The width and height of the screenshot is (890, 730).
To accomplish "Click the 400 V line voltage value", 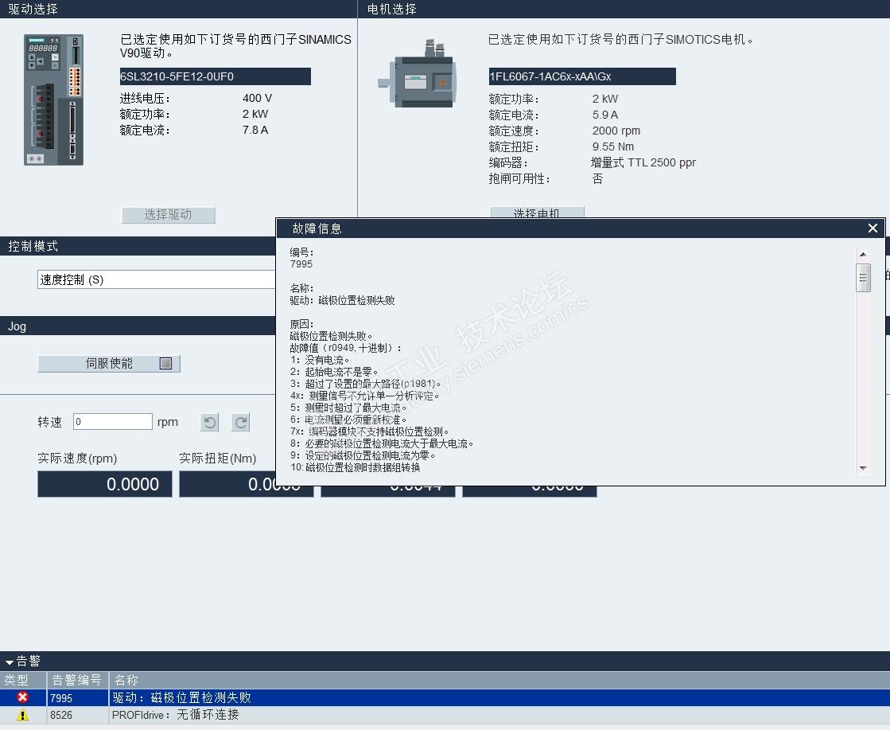I will pos(257,98).
